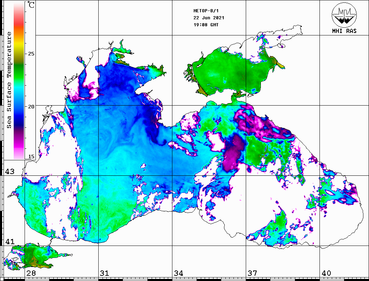Screen dimensions: 369x281
Task: Click the '°C' unit label
Action: click(31, 5)
